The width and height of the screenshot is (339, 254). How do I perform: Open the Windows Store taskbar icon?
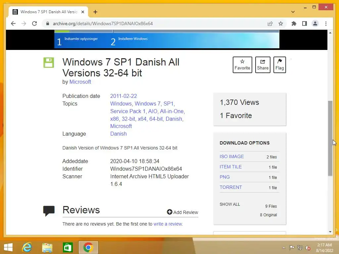[68, 247]
